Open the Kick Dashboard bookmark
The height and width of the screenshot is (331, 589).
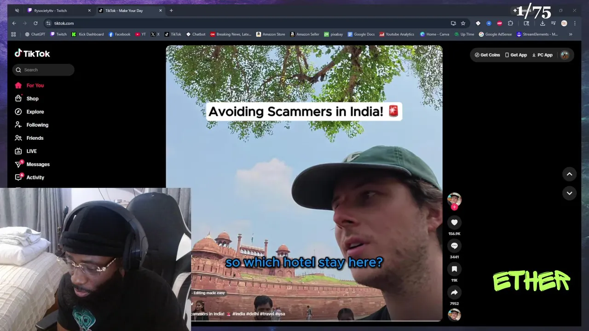click(87, 34)
